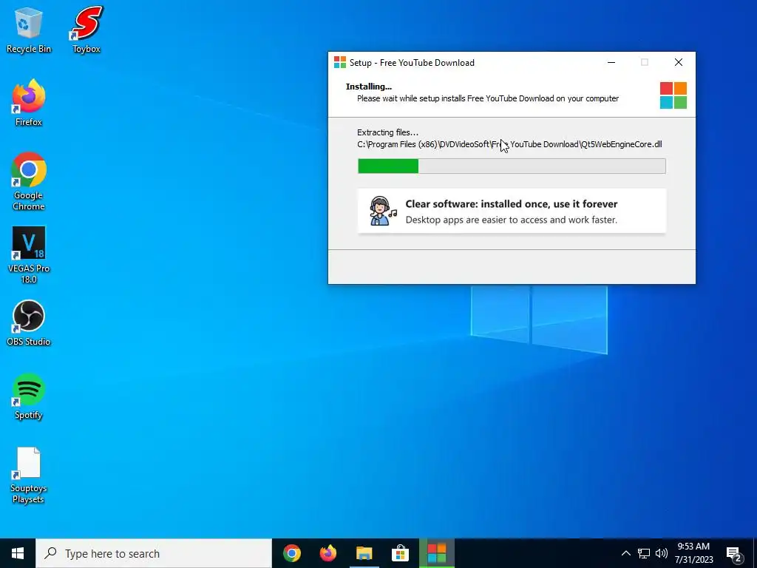Select the Souptoys Playsets desktop file
This screenshot has height=568, width=757.
click(29, 476)
